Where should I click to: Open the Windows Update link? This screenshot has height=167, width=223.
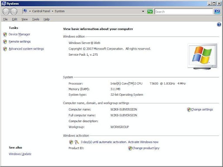pos(20,154)
